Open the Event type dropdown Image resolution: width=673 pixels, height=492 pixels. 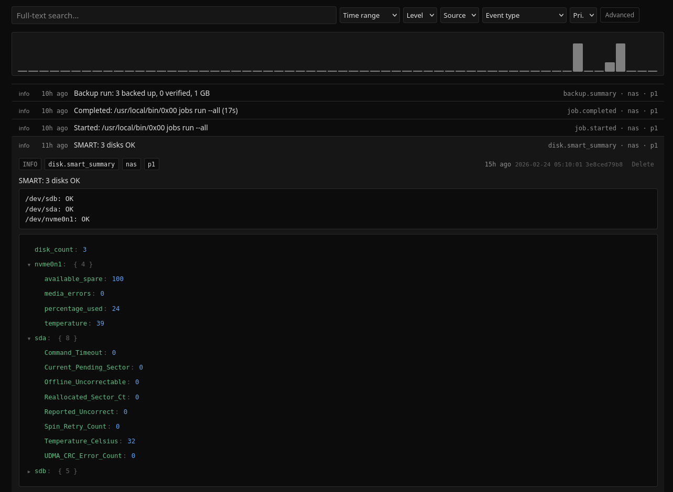tap(524, 15)
